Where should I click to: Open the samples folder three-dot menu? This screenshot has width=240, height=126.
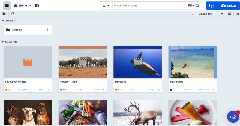pos(47,30)
